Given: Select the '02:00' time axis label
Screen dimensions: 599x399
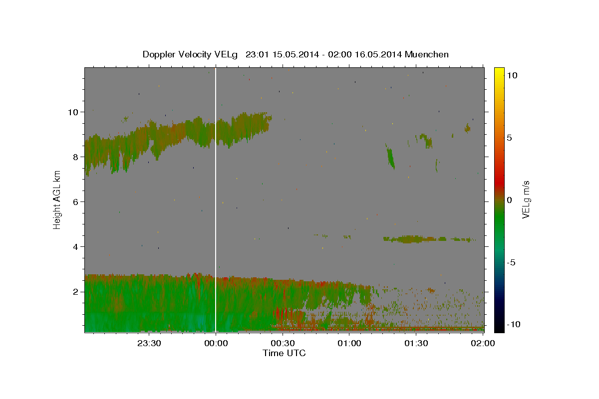Looking at the screenshot, I should tap(483, 343).
